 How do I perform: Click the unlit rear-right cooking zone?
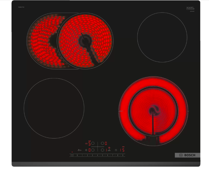(x=162, y=37)
